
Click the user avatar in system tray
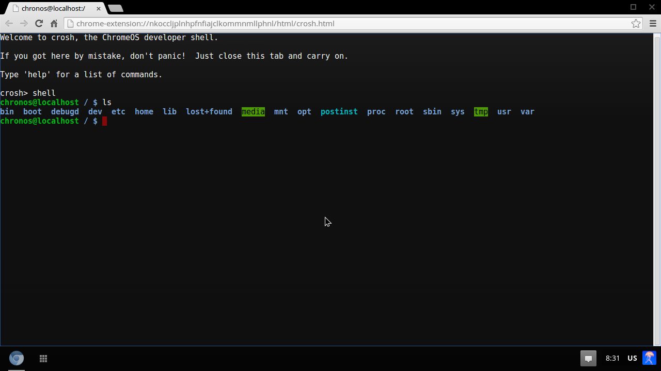pos(649,358)
